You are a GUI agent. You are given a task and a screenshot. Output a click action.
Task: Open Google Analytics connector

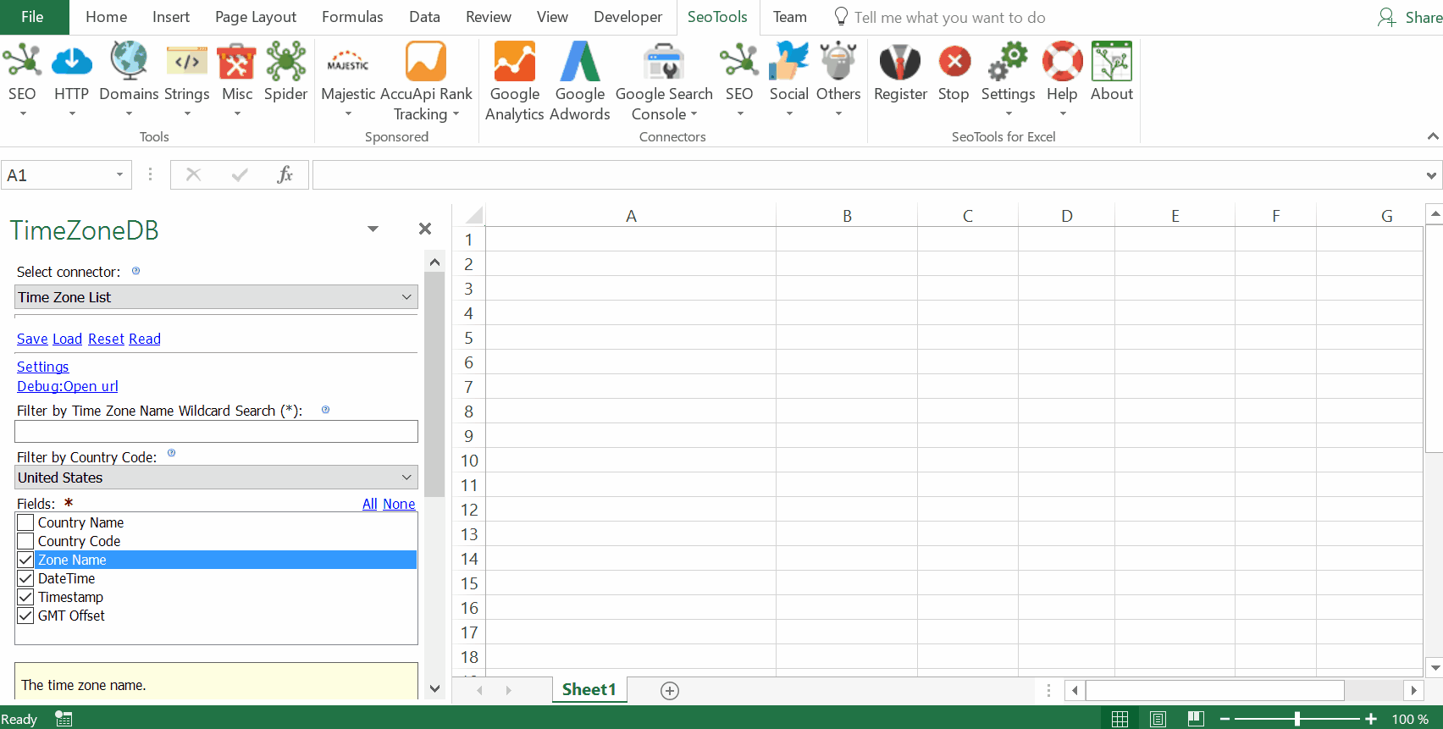[515, 61]
